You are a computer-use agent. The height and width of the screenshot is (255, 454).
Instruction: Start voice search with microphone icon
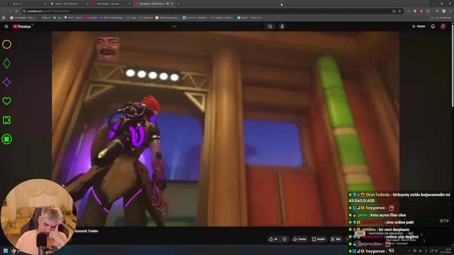[282, 26]
